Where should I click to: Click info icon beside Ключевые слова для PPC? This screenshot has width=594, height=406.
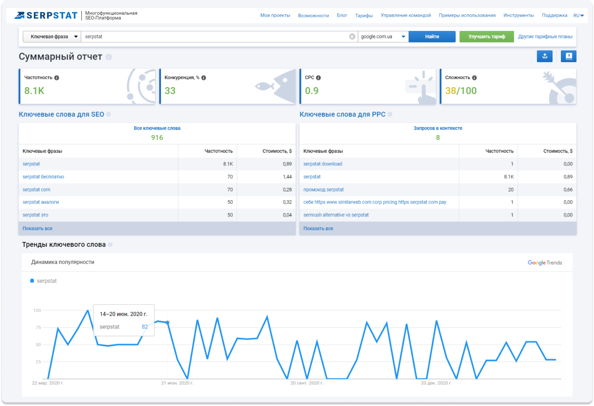click(390, 114)
